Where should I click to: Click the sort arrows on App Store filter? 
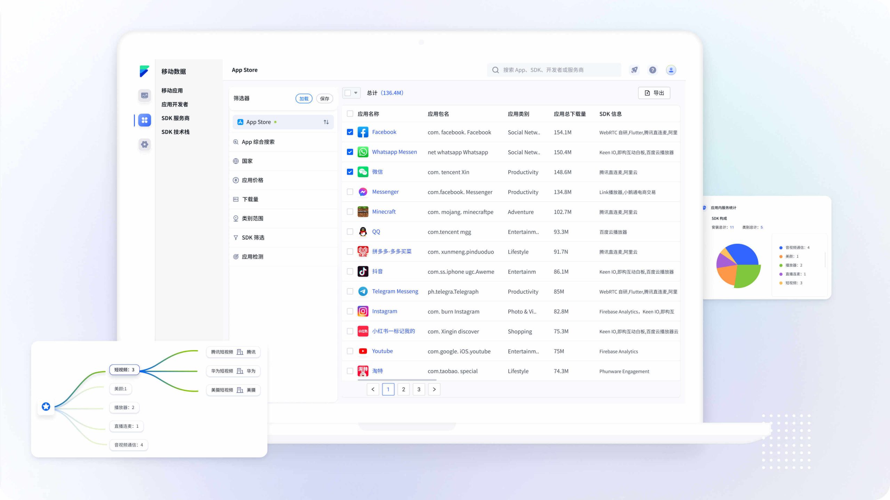point(326,122)
